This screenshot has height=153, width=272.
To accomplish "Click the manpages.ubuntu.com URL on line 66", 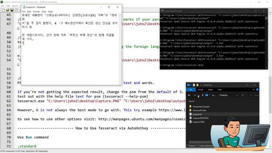I will (x=142, y=119).
